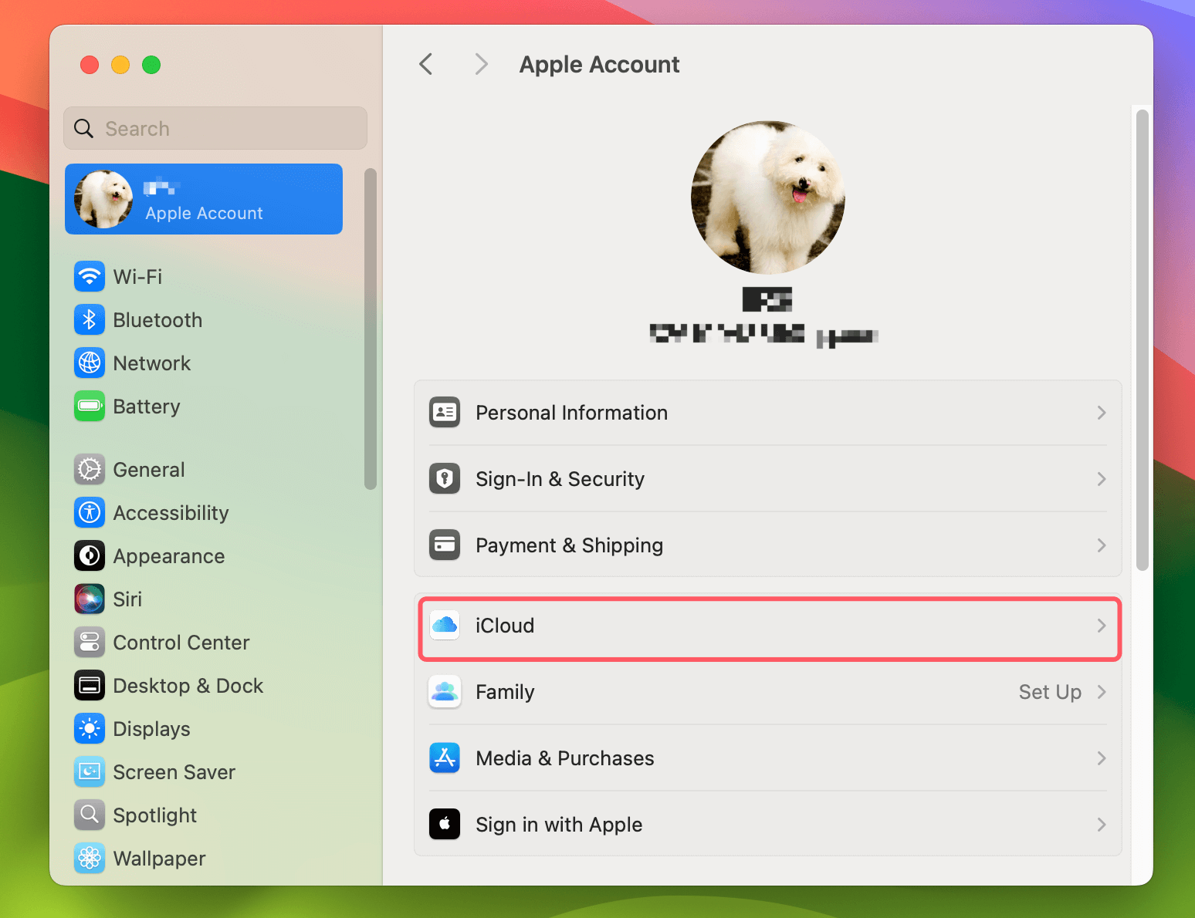Expand the Personal Information section
Image resolution: width=1195 pixels, height=918 pixels.
[768, 413]
